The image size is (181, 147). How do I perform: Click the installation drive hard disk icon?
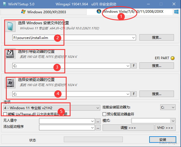pos(10,83)
